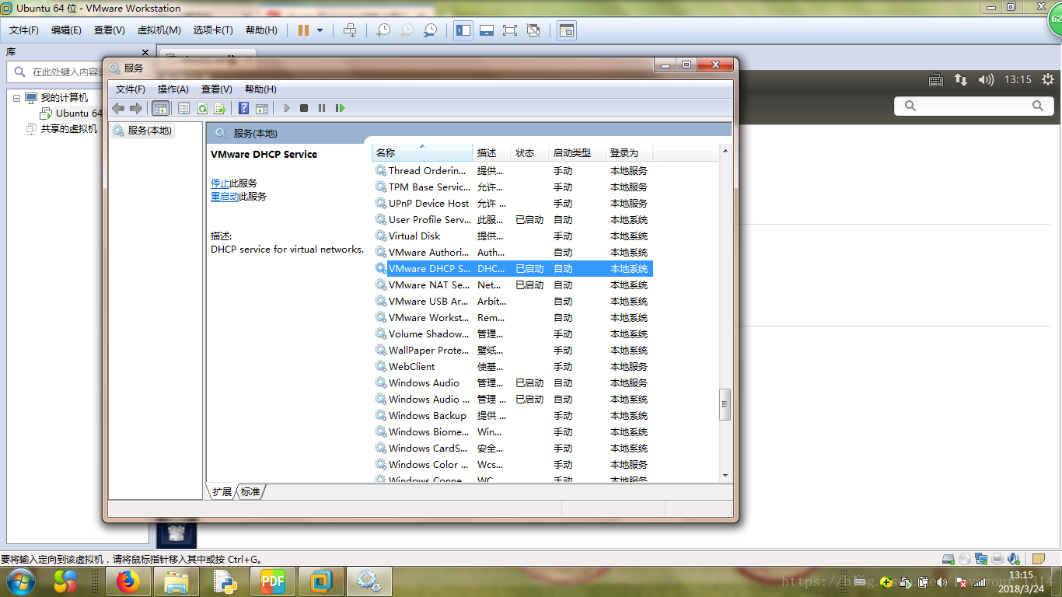Open Services 文件(F) menu
This screenshot has height=597, width=1062.
point(130,89)
